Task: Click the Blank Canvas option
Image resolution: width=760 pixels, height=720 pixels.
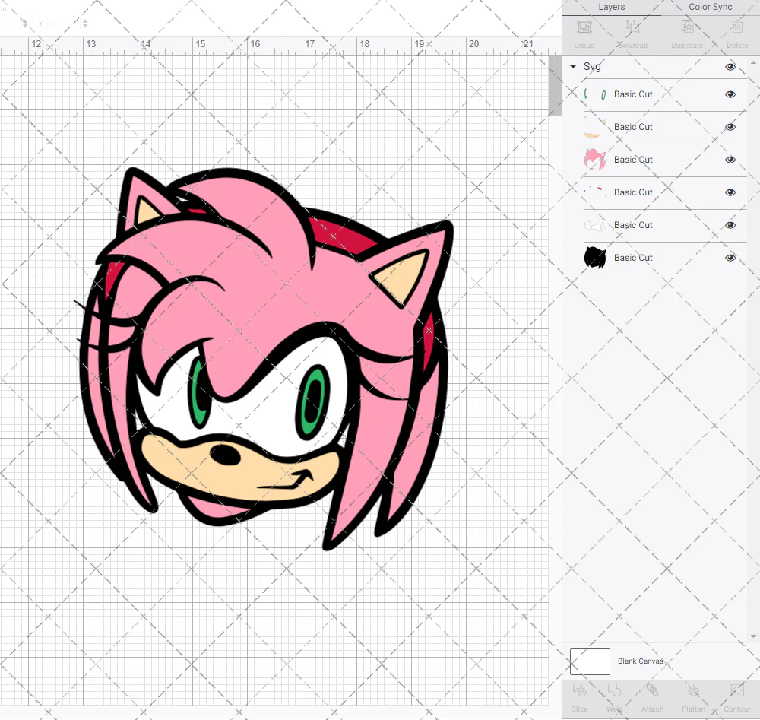Action: pyautogui.click(x=641, y=661)
